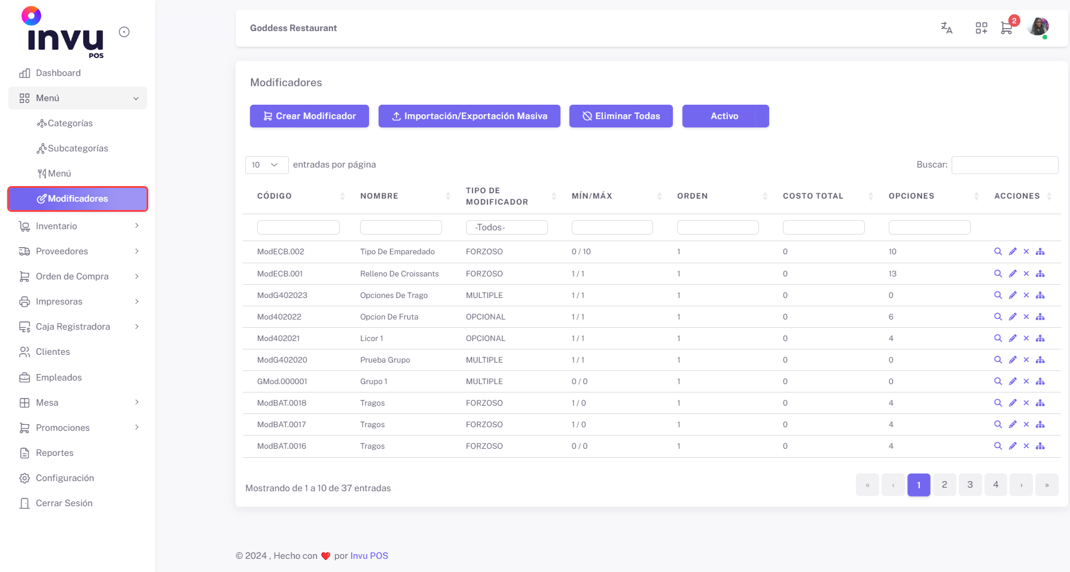
Task: Follow the Invu POS footer link
Action: click(369, 556)
